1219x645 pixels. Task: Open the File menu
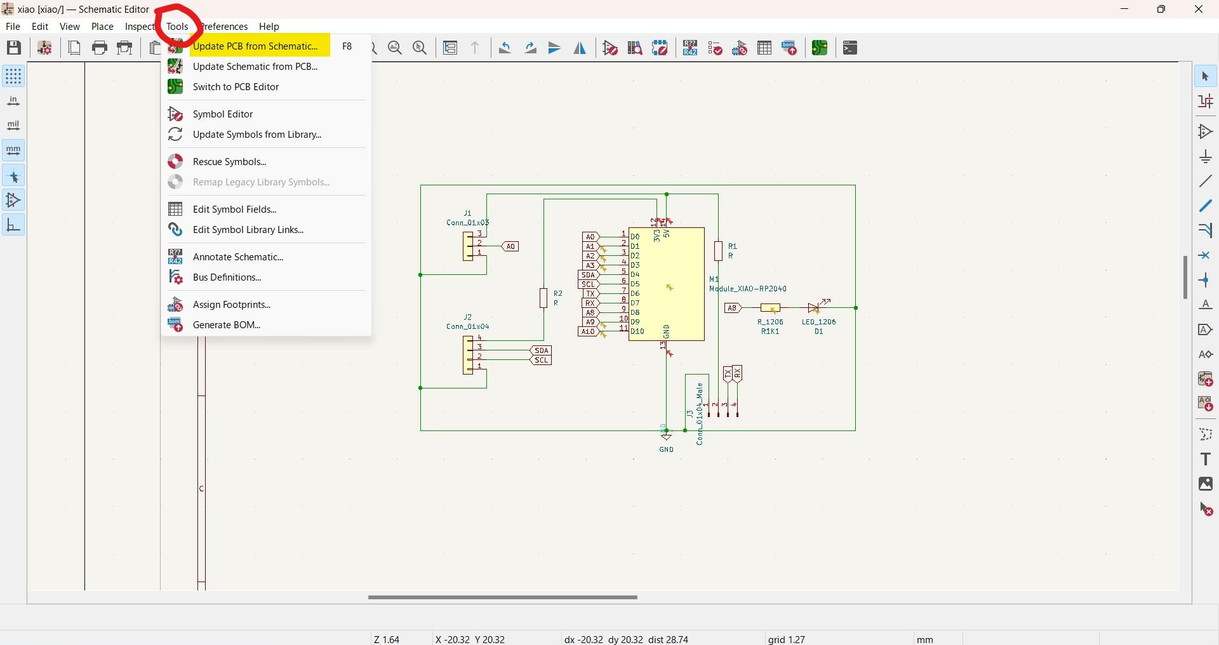pos(13,27)
